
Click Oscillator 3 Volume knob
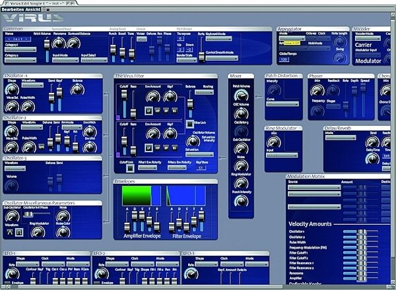11,186
